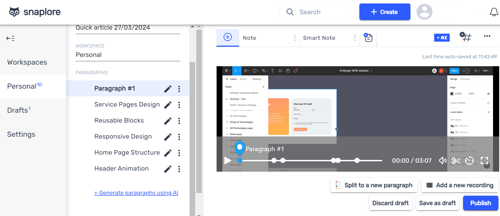Switch to the Smart Note tab
This screenshot has width=500, height=216.
pos(319,38)
